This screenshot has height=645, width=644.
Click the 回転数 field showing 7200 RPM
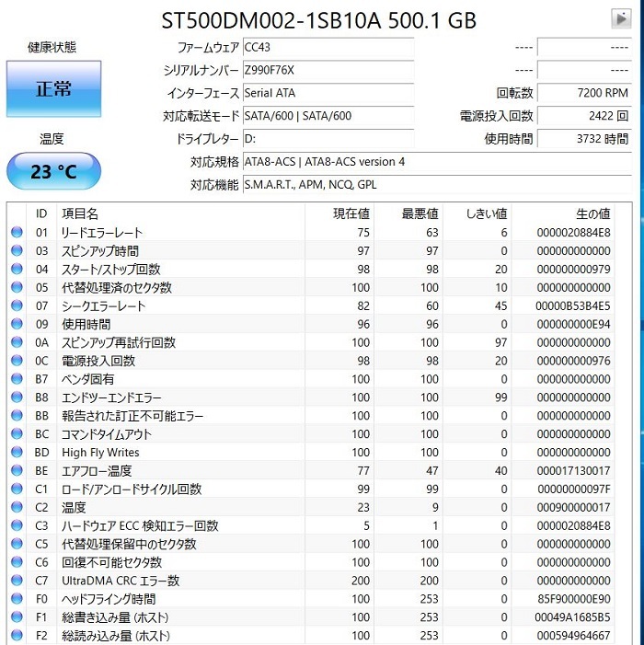pos(584,93)
